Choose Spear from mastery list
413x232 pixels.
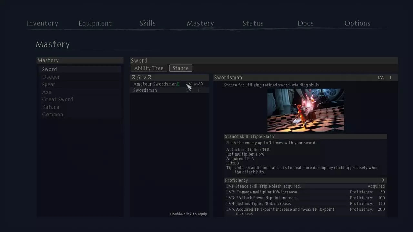tap(80, 84)
